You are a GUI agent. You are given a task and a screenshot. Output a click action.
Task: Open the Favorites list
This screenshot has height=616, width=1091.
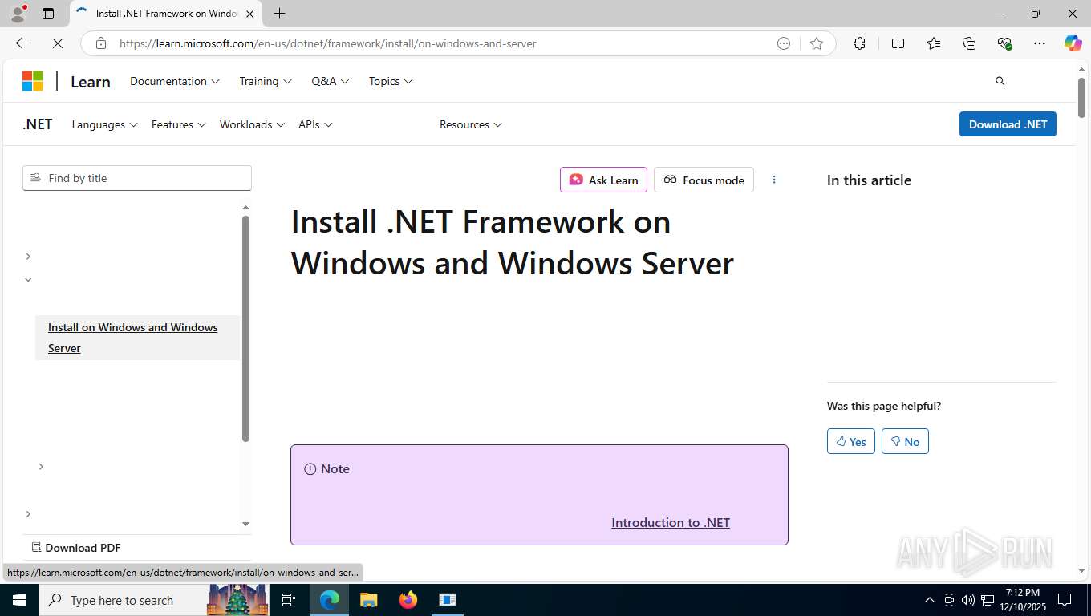click(934, 43)
